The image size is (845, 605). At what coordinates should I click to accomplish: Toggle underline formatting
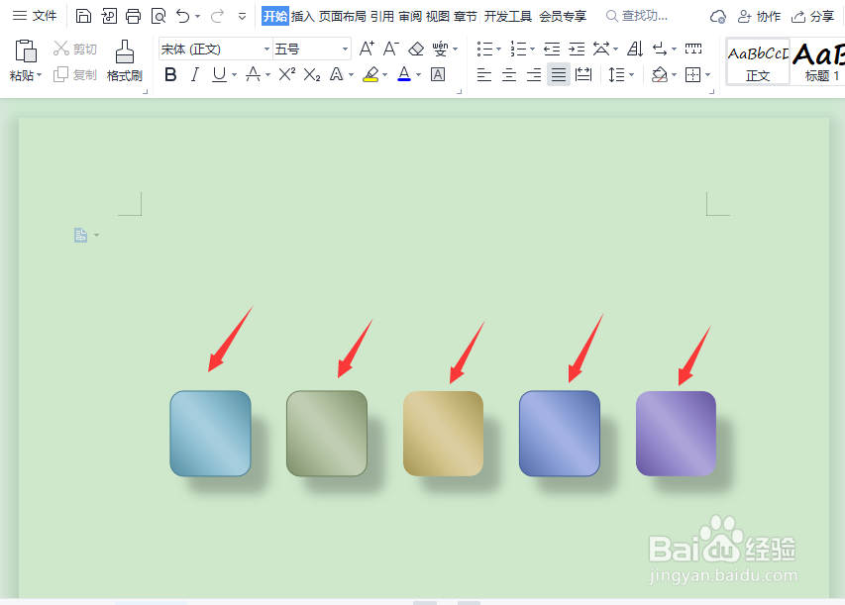219,74
